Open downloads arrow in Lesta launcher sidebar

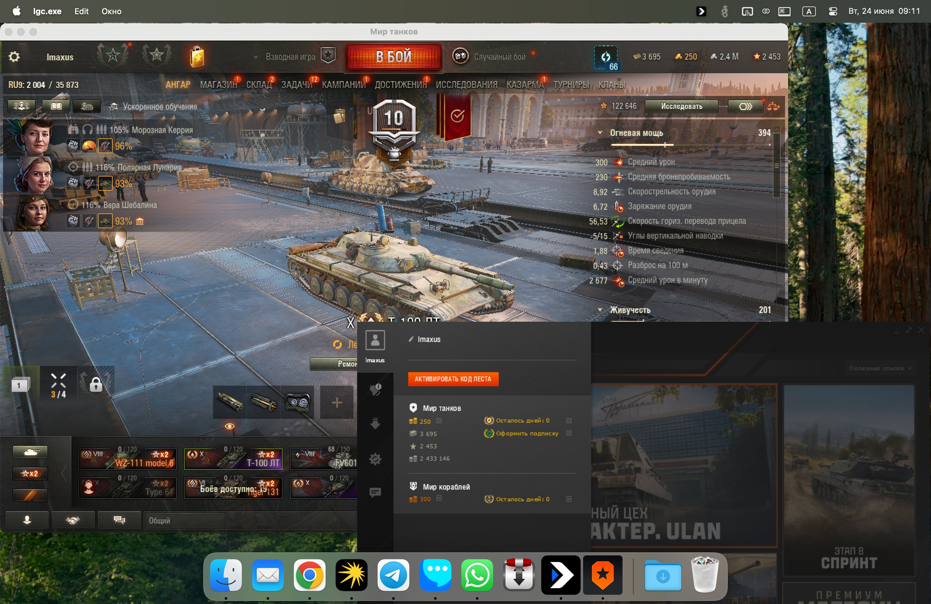375,423
